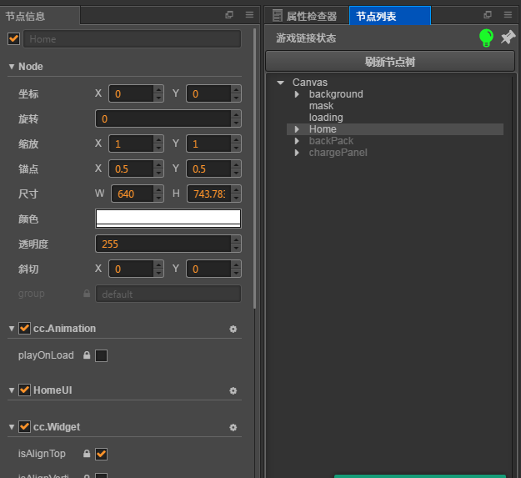Toggle the Home node active checkbox
The width and height of the screenshot is (521, 478).
click(13, 39)
